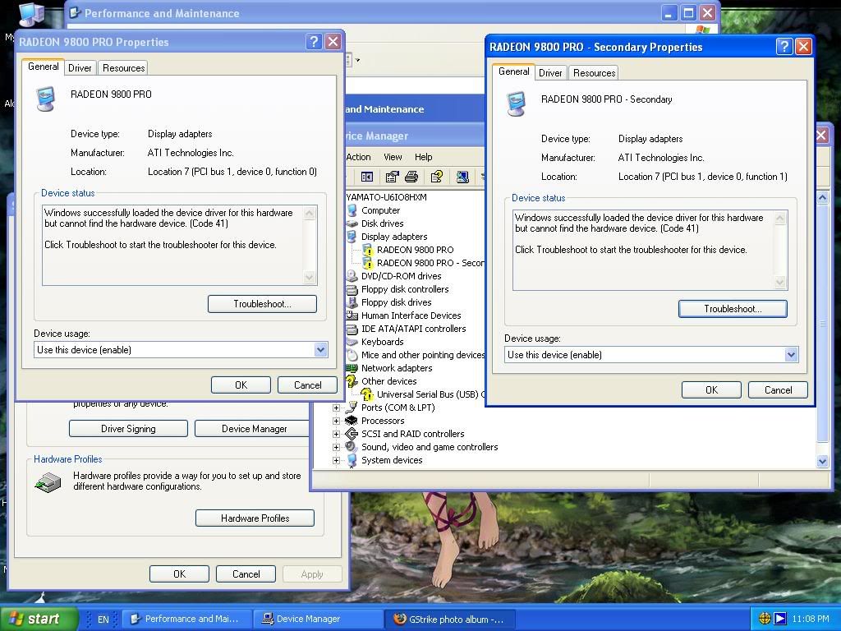
Task: Click OK in Secondary Properties dialog
Action: coord(711,390)
